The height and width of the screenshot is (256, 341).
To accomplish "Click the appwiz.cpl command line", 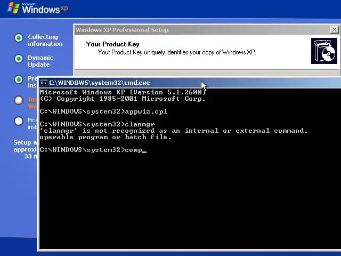I will click(103, 111).
